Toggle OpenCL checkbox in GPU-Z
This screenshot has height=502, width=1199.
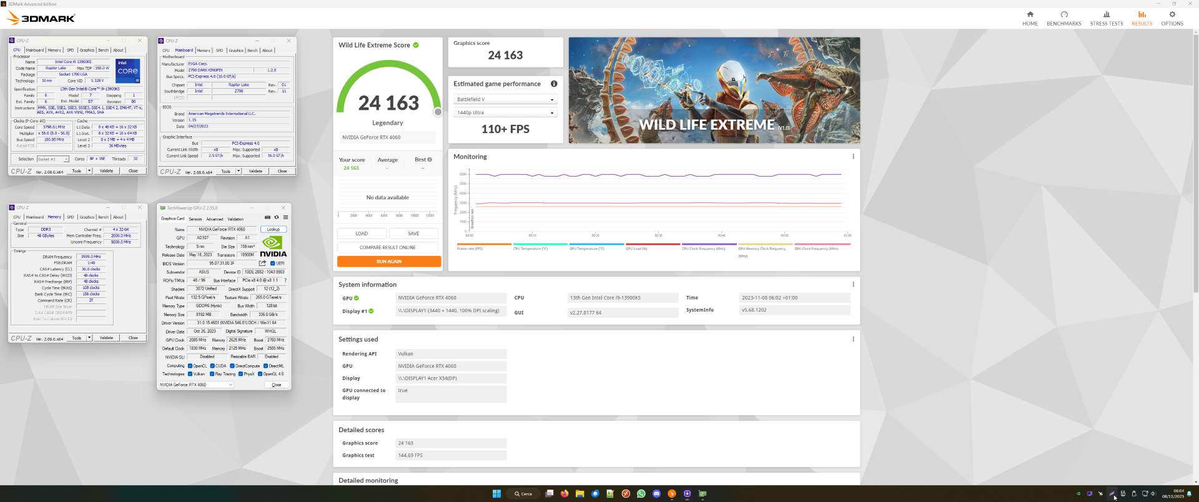(x=190, y=366)
